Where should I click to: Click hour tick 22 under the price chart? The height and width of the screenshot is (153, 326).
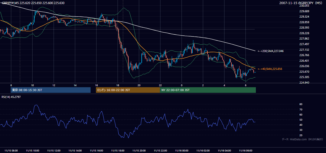[160, 85]
